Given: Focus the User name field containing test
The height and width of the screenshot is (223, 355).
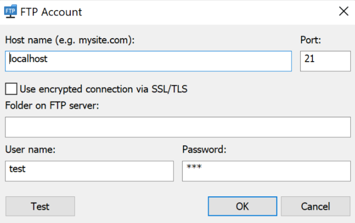Looking at the screenshot, I should pyautogui.click(x=89, y=171).
